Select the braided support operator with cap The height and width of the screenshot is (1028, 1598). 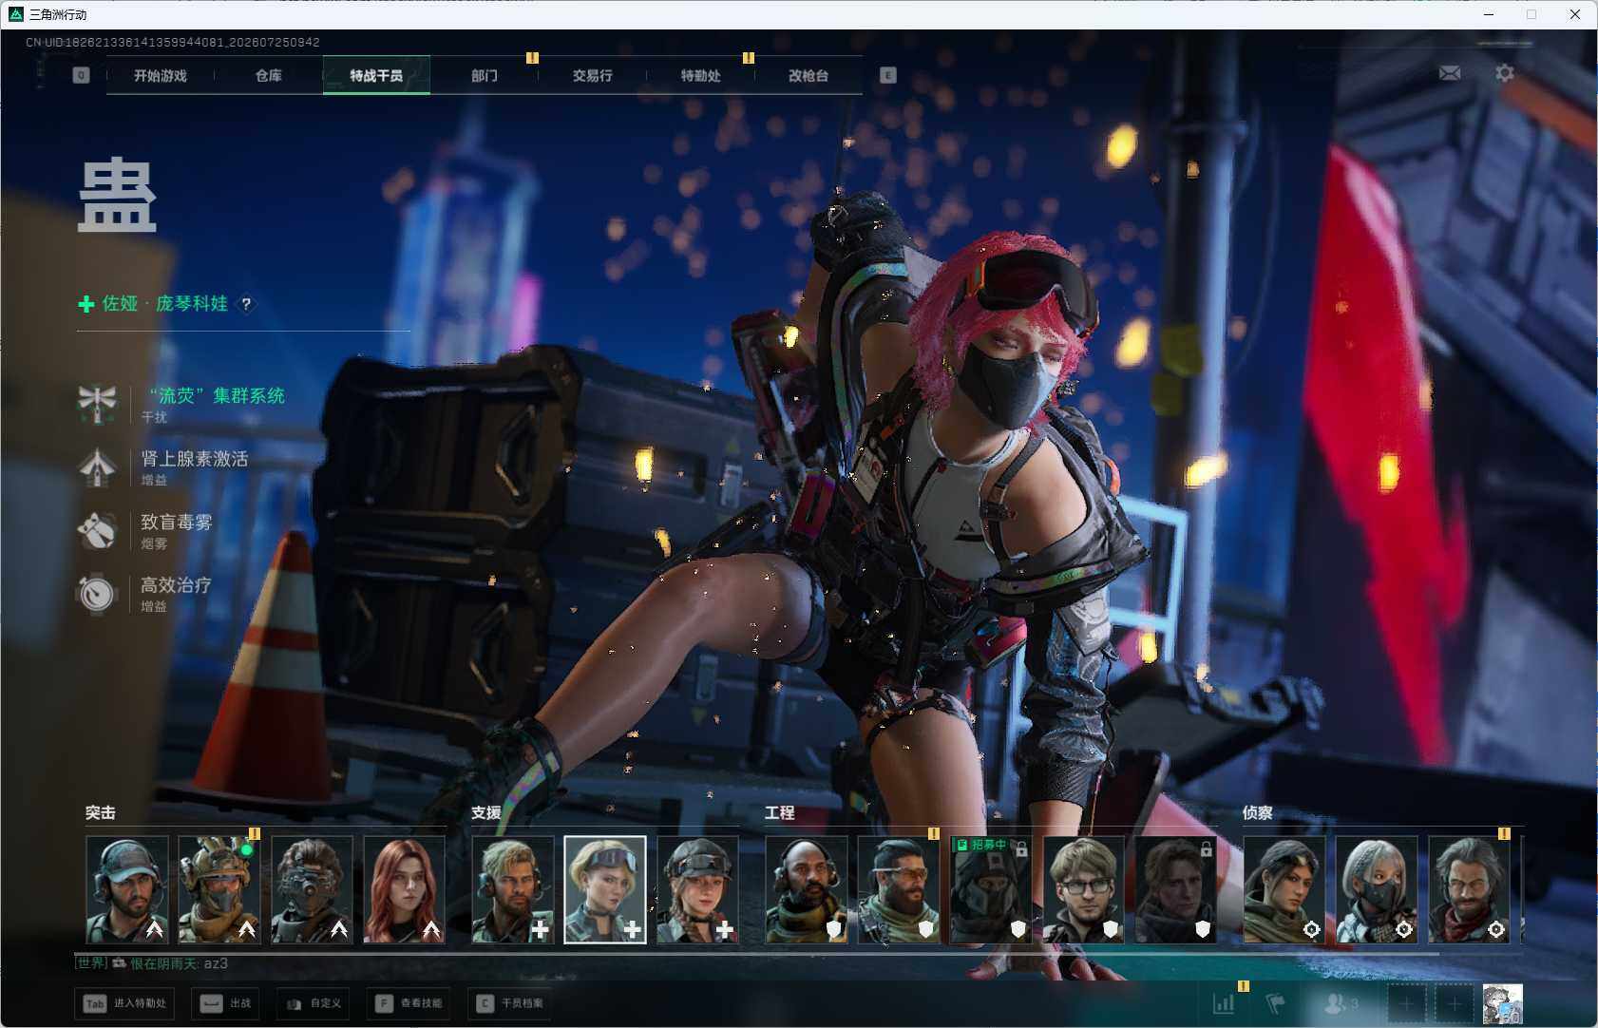click(697, 889)
